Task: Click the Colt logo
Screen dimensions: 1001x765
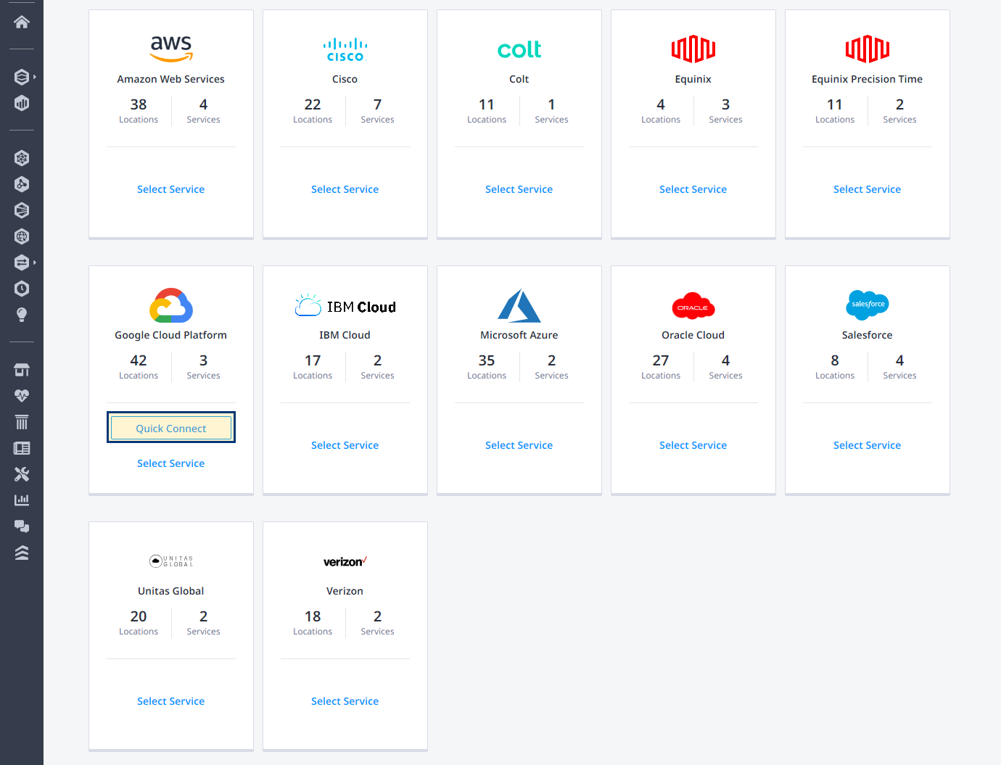Action: click(519, 49)
